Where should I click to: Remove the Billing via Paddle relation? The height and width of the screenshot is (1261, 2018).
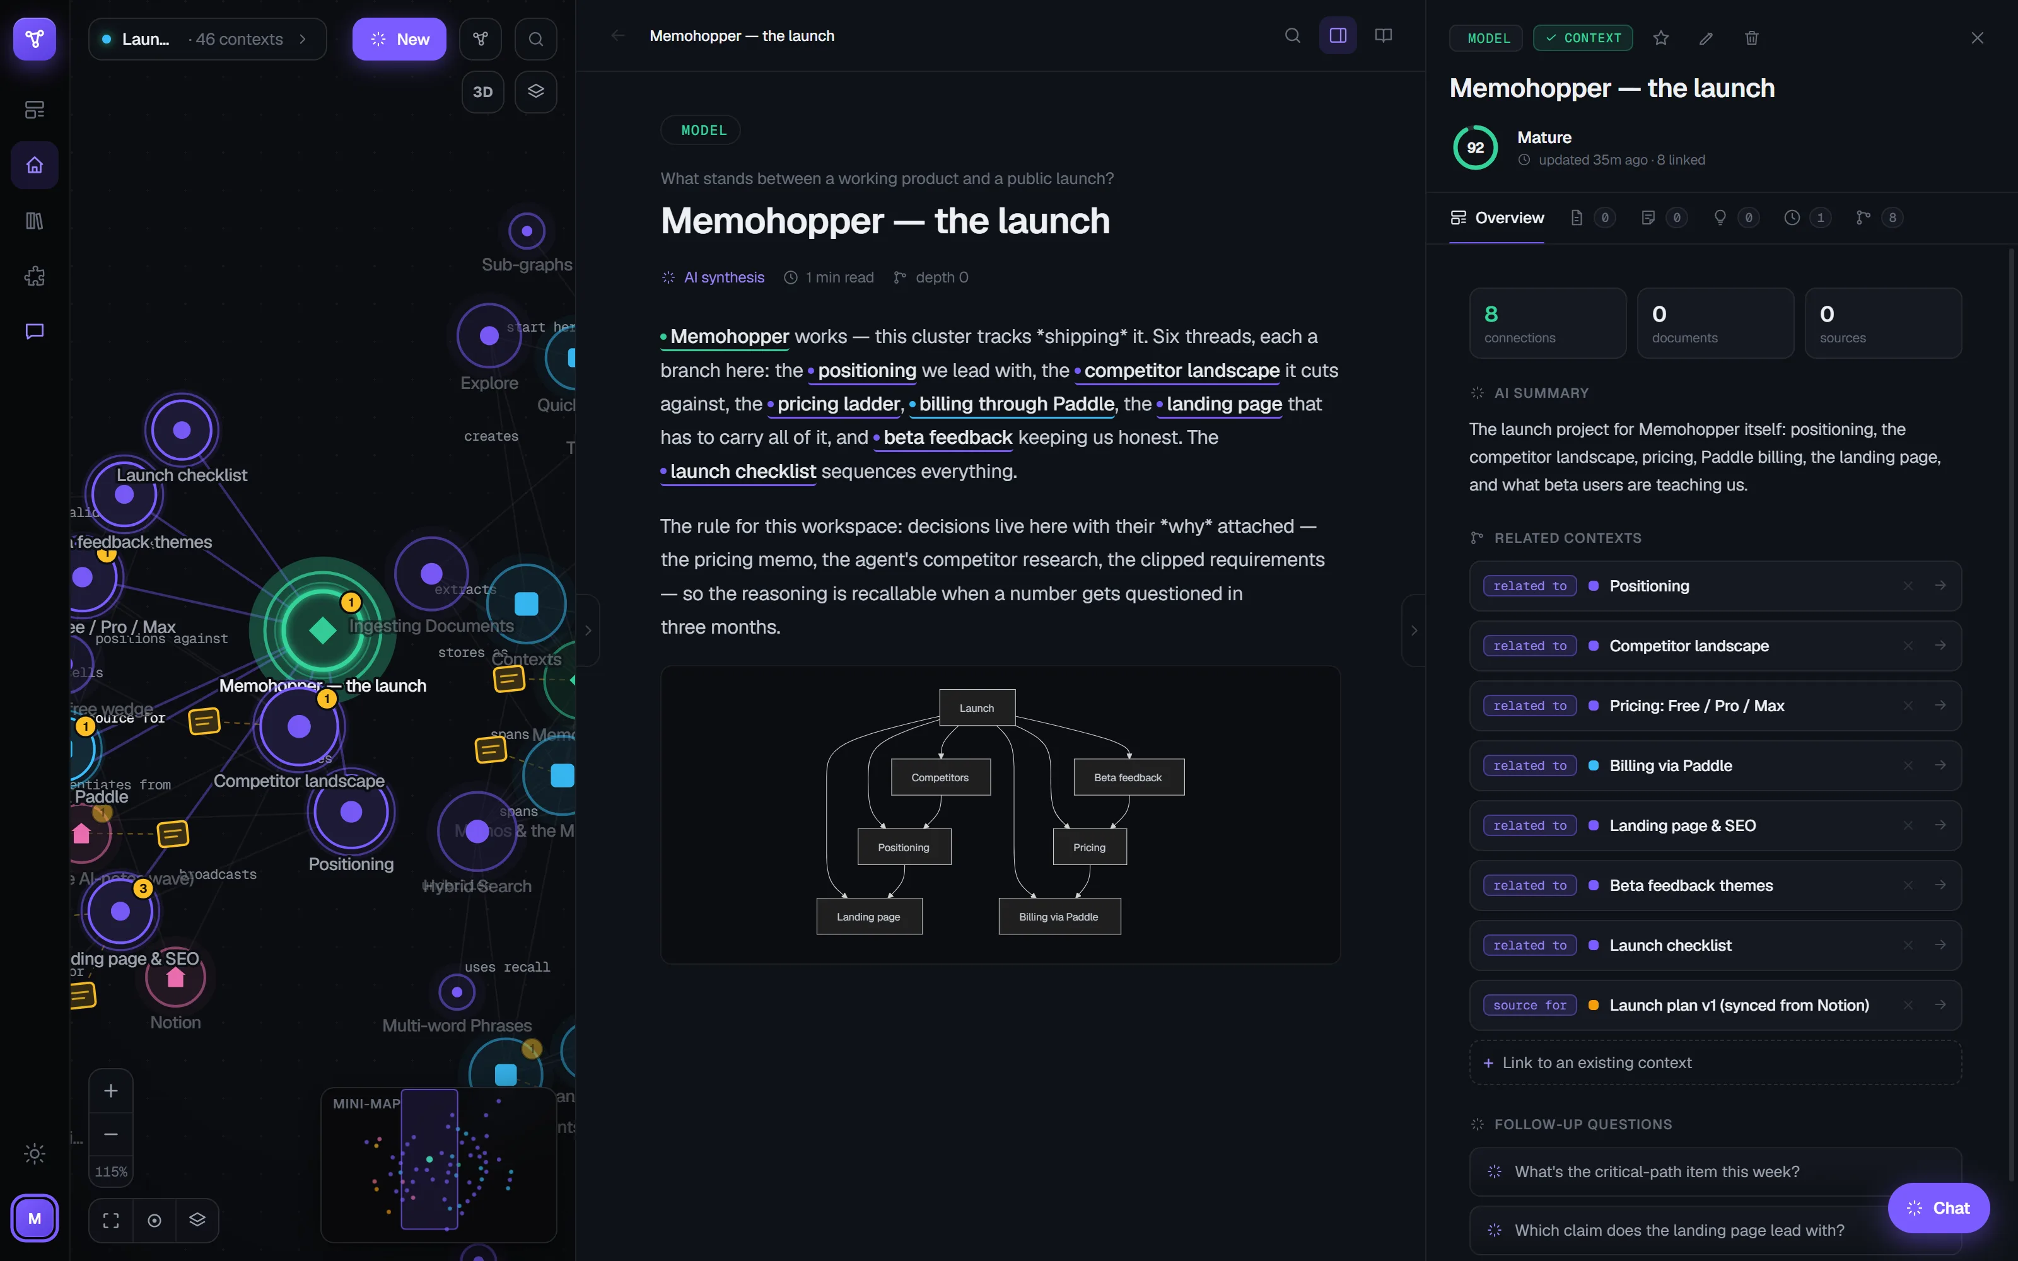coord(1908,765)
